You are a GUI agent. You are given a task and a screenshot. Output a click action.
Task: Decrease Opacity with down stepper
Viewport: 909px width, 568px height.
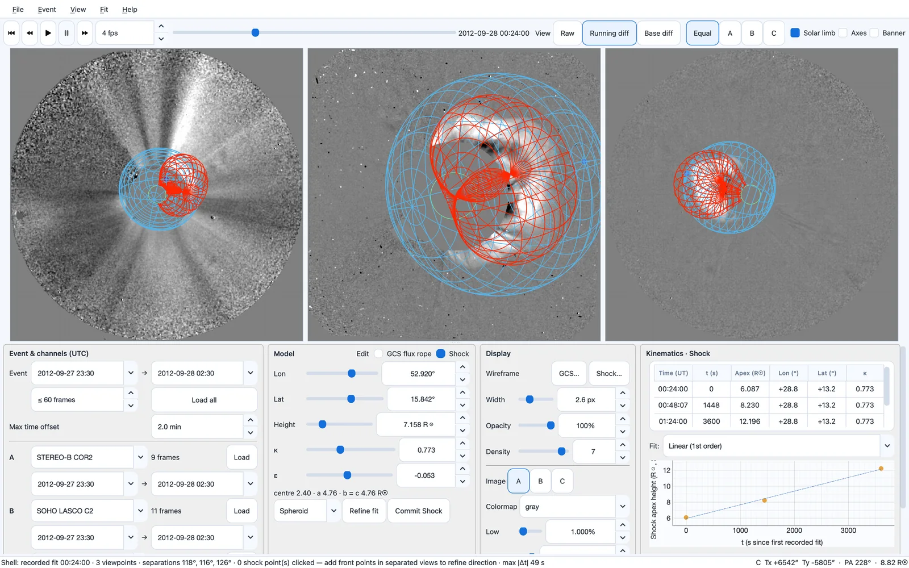(623, 432)
